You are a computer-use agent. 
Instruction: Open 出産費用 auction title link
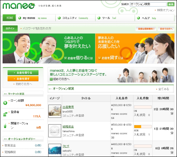coord(68,107)
